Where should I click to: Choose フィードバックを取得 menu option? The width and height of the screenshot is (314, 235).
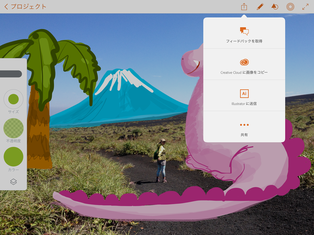point(244,33)
